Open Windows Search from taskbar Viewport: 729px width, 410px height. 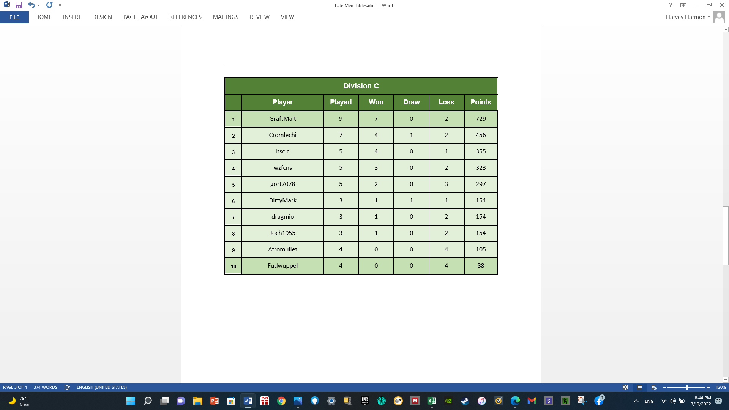tap(147, 401)
